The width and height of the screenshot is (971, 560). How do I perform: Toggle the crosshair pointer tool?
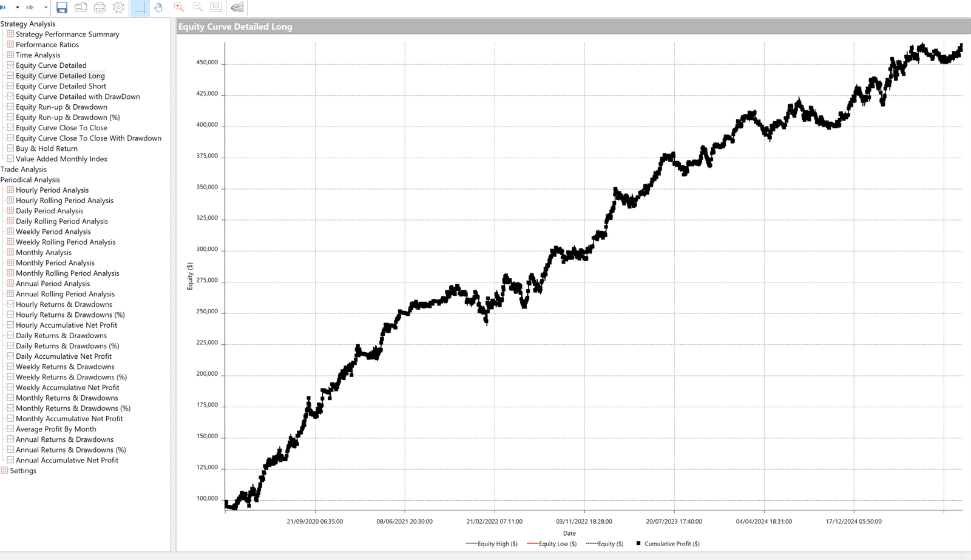tap(140, 7)
